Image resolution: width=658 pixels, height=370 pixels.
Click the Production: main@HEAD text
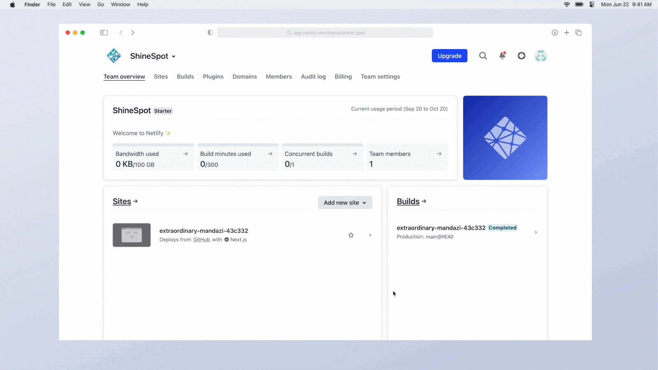[425, 237]
